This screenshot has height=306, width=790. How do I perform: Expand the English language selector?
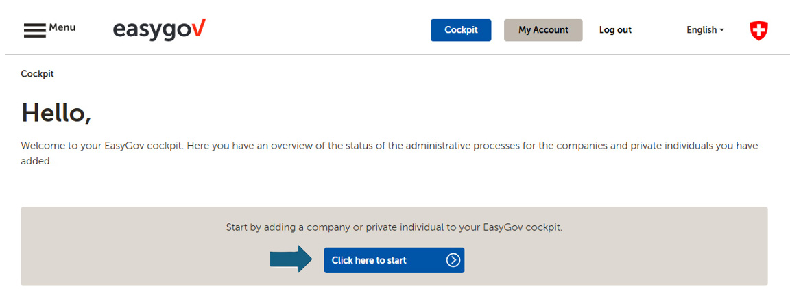pos(705,30)
